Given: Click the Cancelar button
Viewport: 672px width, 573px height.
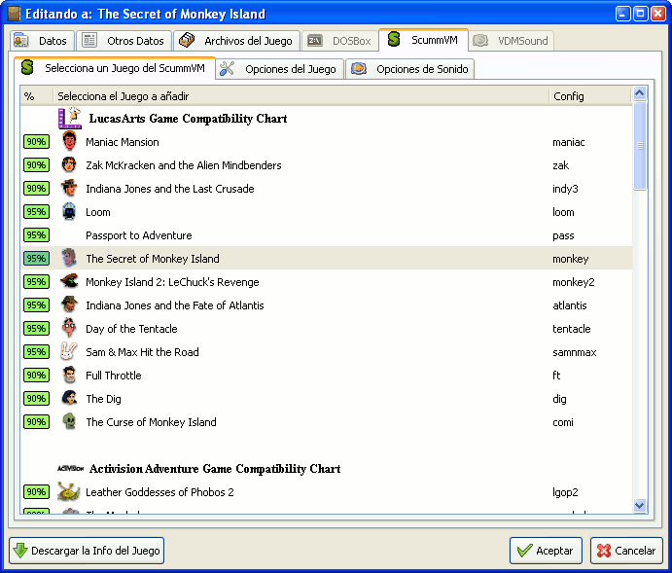Looking at the screenshot, I should pyautogui.click(x=626, y=551).
